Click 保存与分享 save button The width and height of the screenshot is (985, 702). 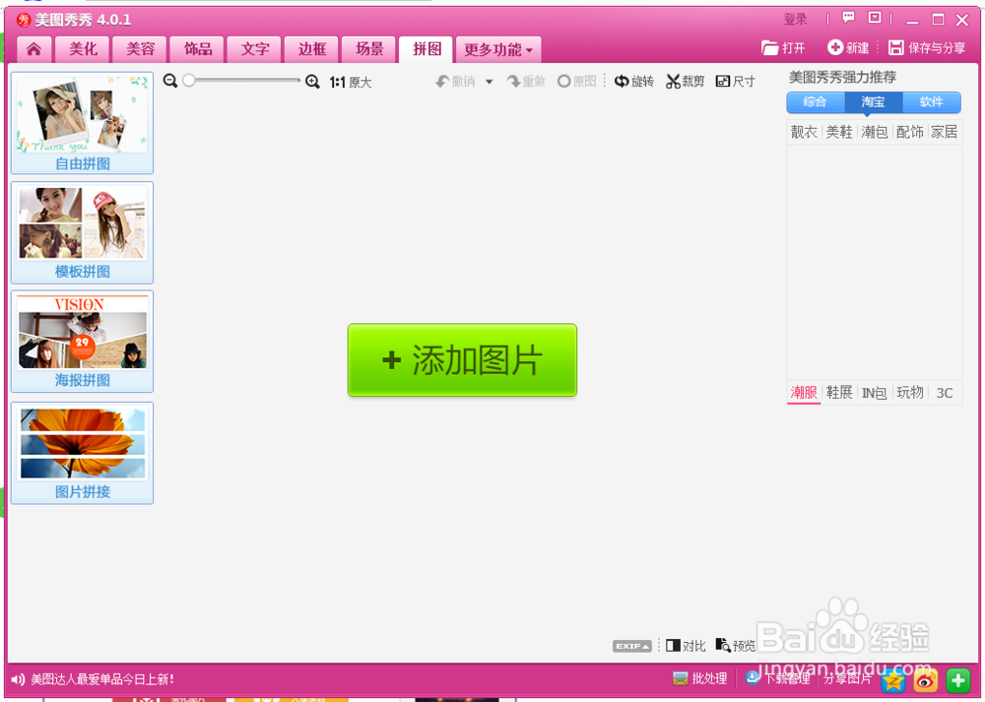[927, 47]
